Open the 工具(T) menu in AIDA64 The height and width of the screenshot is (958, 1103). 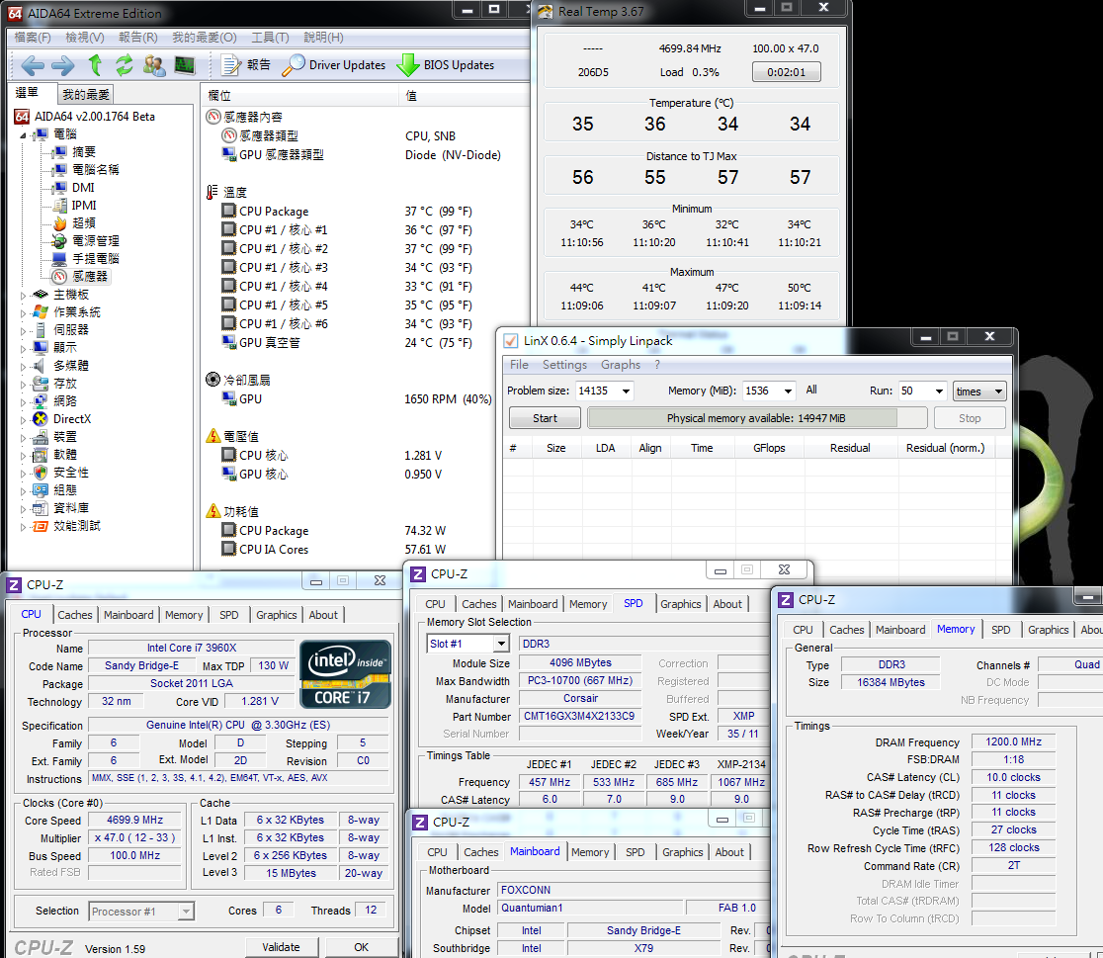click(x=270, y=38)
